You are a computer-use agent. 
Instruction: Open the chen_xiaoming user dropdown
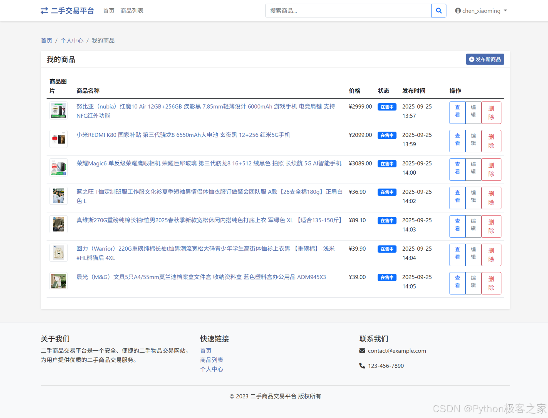(481, 11)
